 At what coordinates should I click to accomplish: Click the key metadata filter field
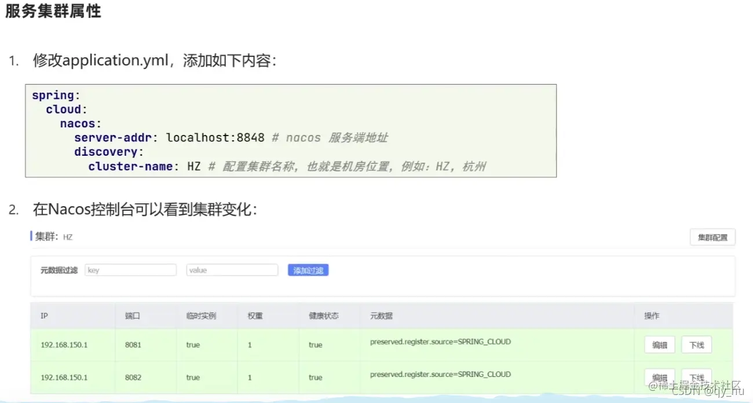click(130, 269)
